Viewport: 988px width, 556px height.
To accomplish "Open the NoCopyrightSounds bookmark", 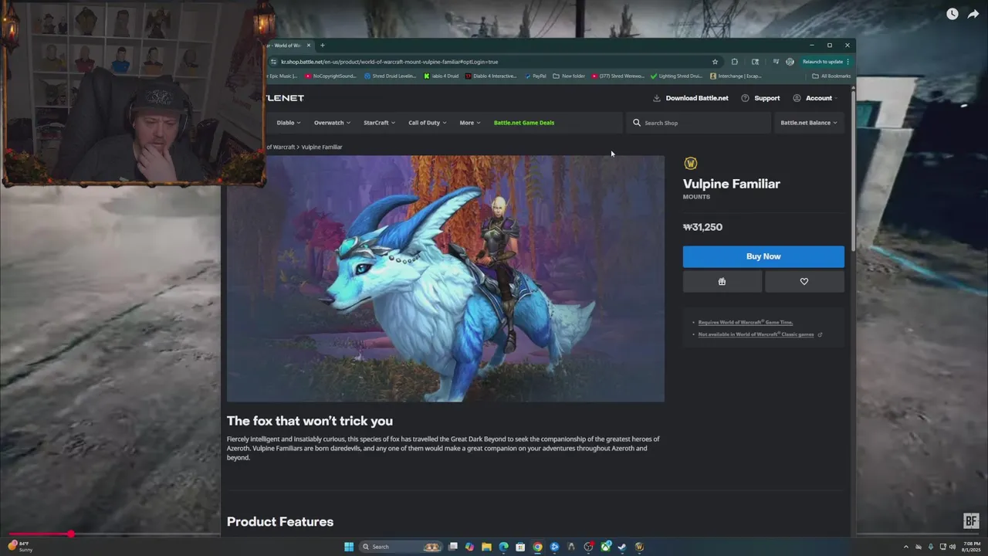I will tap(330, 76).
